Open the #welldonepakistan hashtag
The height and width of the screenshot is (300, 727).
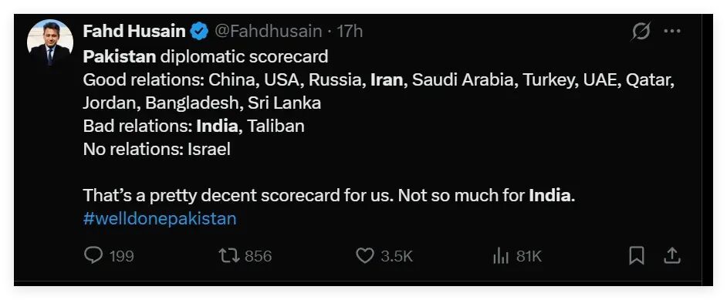pos(160,218)
